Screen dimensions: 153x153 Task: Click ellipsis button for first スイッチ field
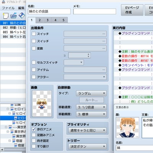104,34
